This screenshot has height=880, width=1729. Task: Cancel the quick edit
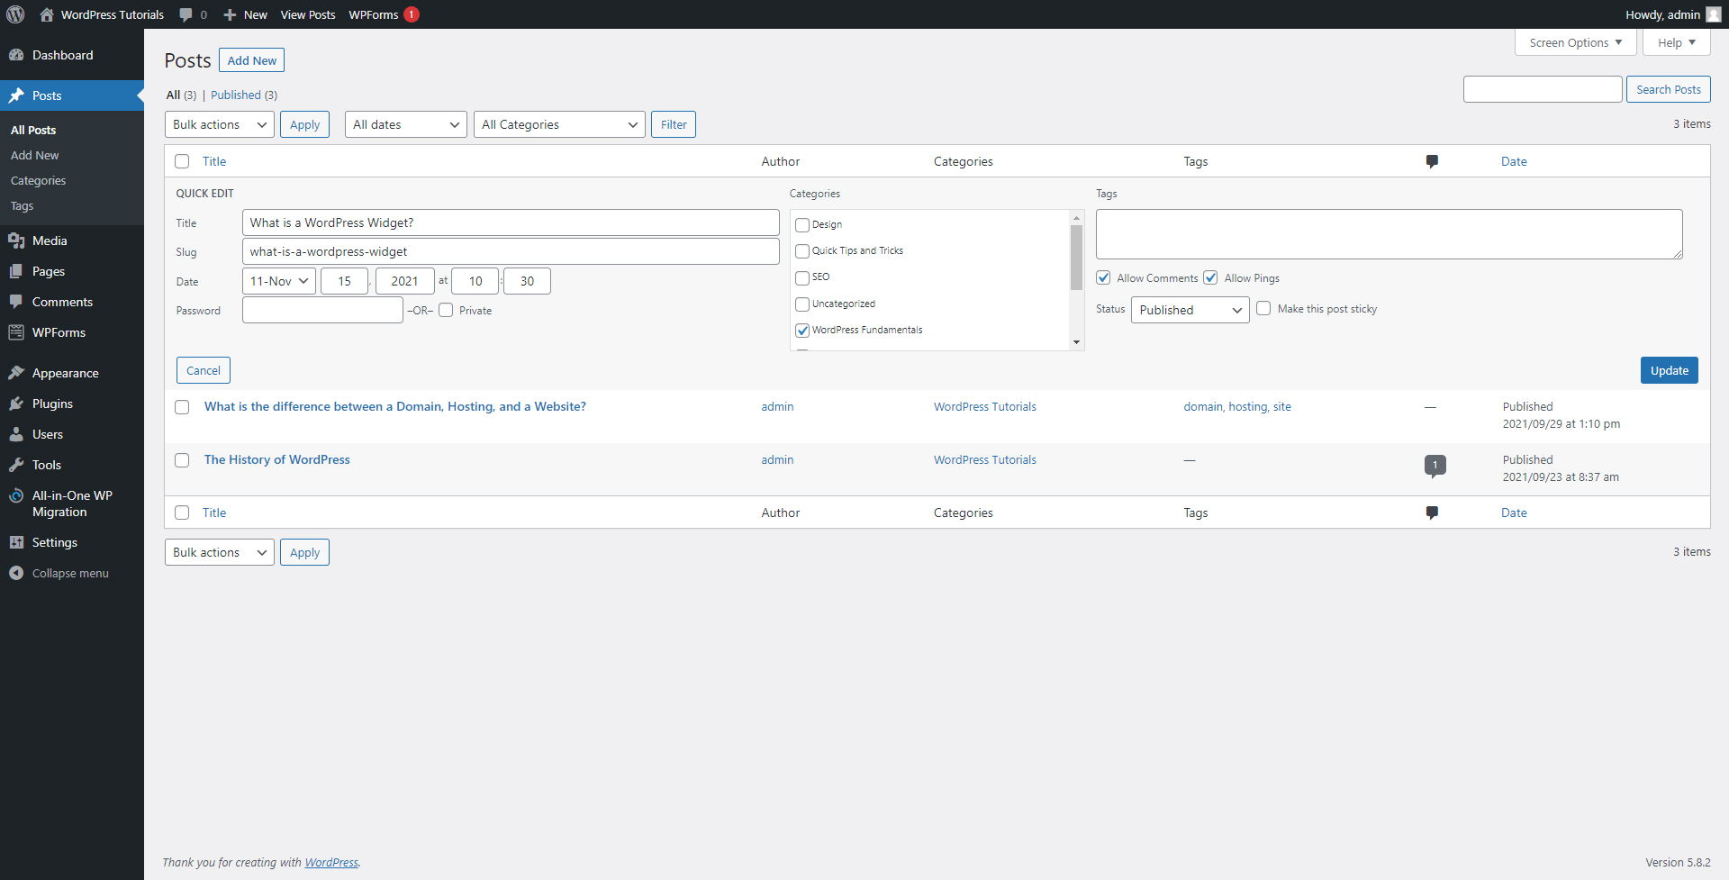click(204, 370)
